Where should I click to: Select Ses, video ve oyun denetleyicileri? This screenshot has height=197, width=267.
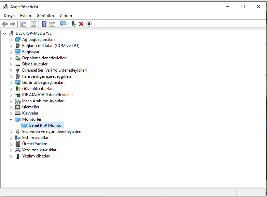tap(52, 132)
